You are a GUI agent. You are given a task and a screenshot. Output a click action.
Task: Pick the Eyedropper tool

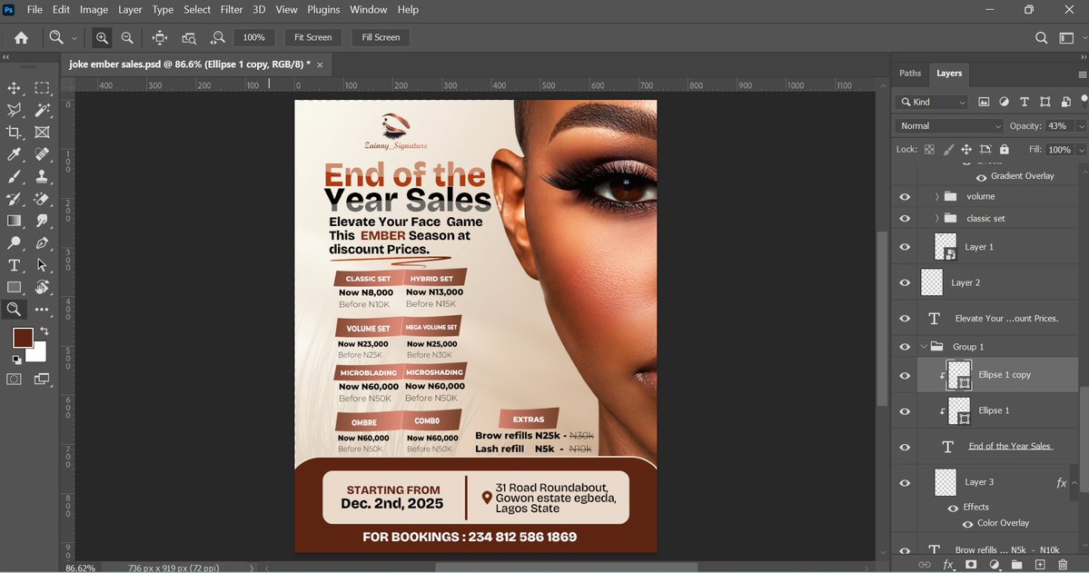pos(13,153)
